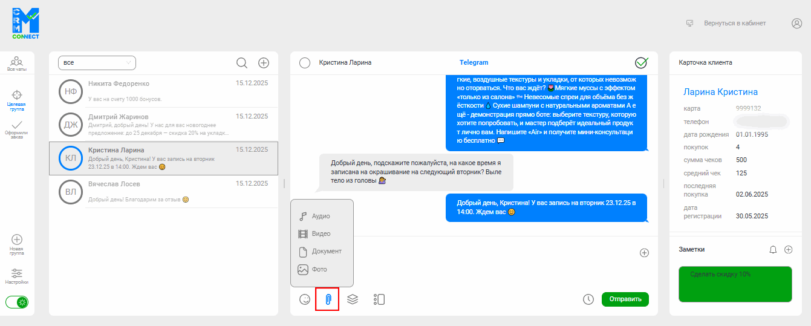Viewport: 811px width, 326px height.
Task: Click the 'Карточка клиента' header
Action: tap(705, 62)
